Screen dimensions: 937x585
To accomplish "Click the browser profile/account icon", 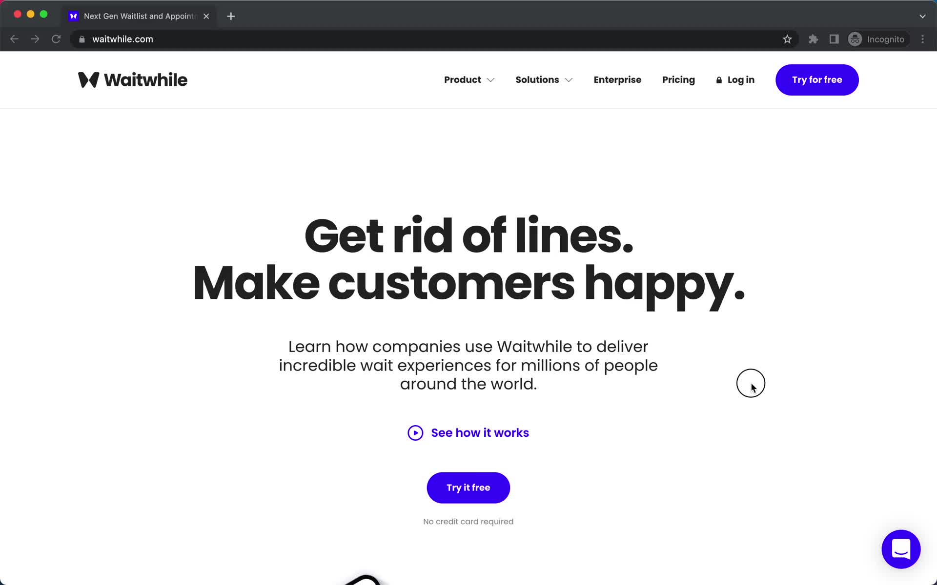I will tap(856, 39).
